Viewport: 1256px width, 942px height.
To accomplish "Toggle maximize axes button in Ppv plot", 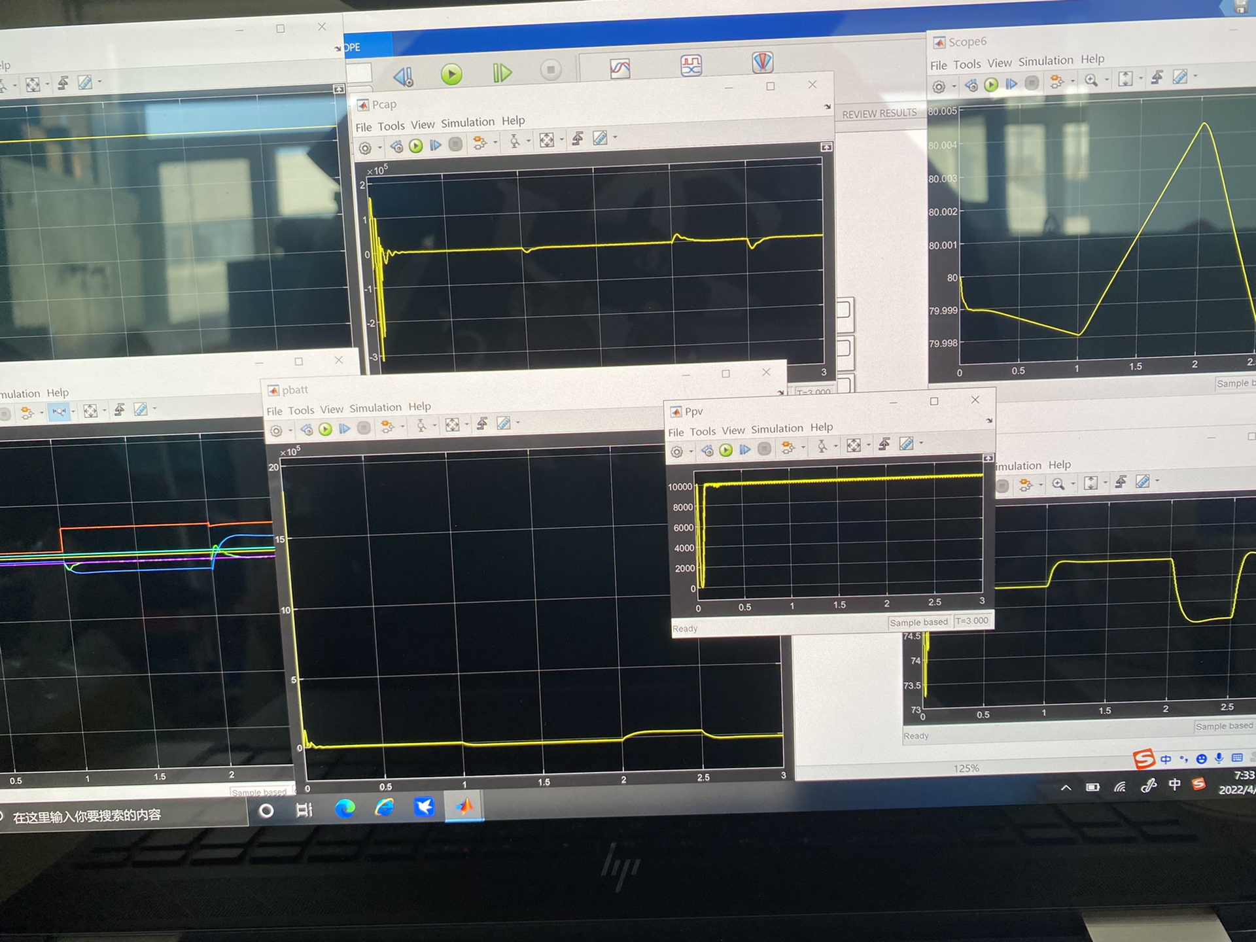I will click(988, 458).
